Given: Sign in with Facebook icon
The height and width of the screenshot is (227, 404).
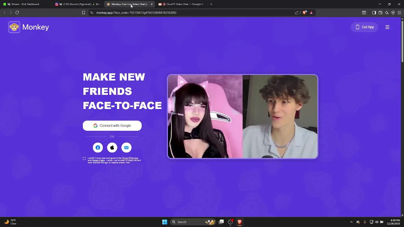Looking at the screenshot, I should (x=98, y=148).
